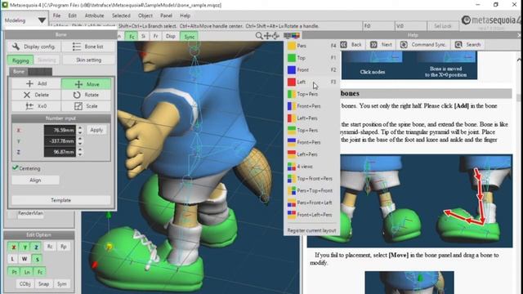523x294 pixels.
Task: Choose Top view layout
Action: tap(312, 58)
